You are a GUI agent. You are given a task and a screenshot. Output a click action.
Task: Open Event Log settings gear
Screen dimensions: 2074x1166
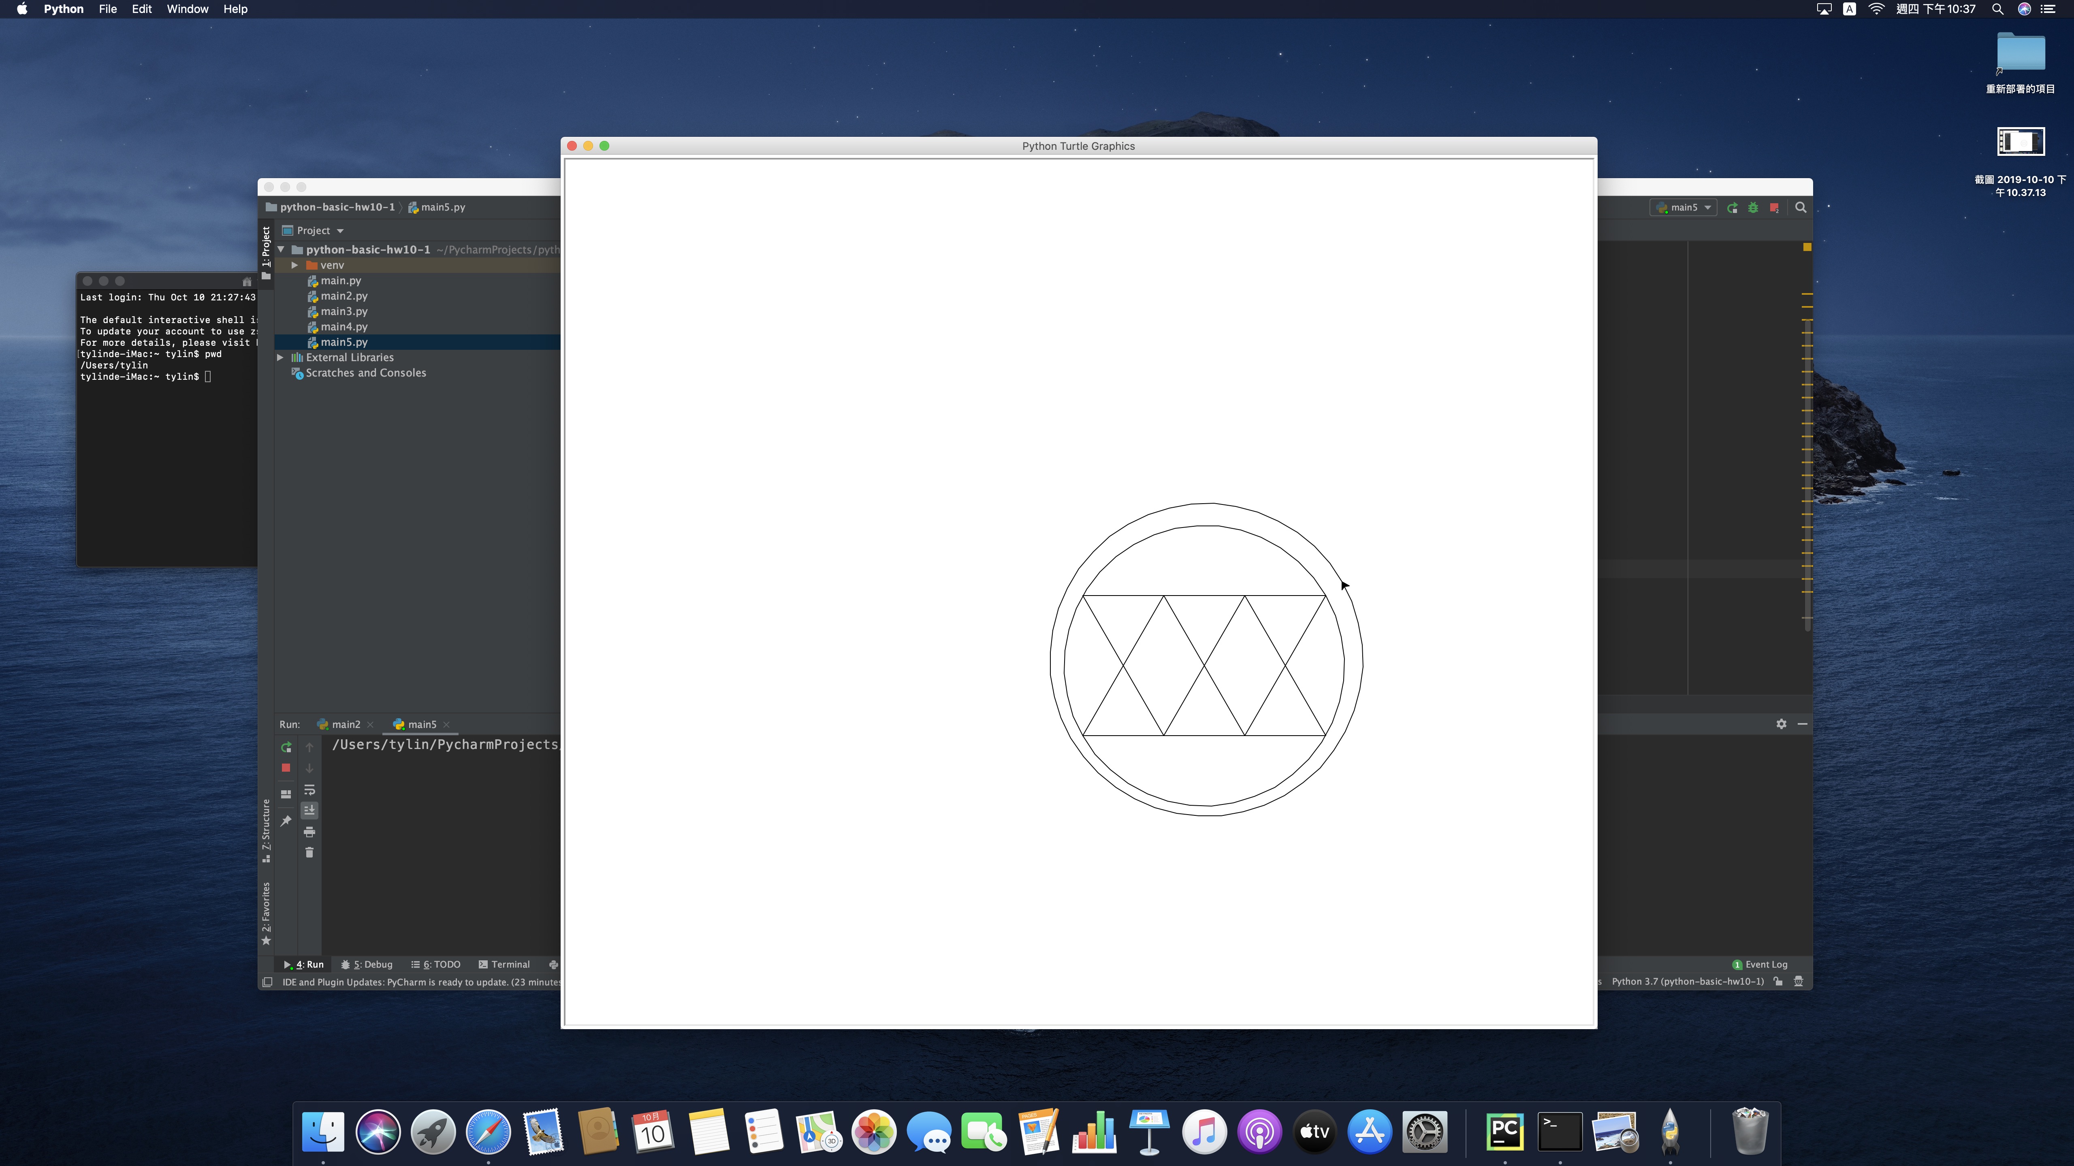[1782, 723]
